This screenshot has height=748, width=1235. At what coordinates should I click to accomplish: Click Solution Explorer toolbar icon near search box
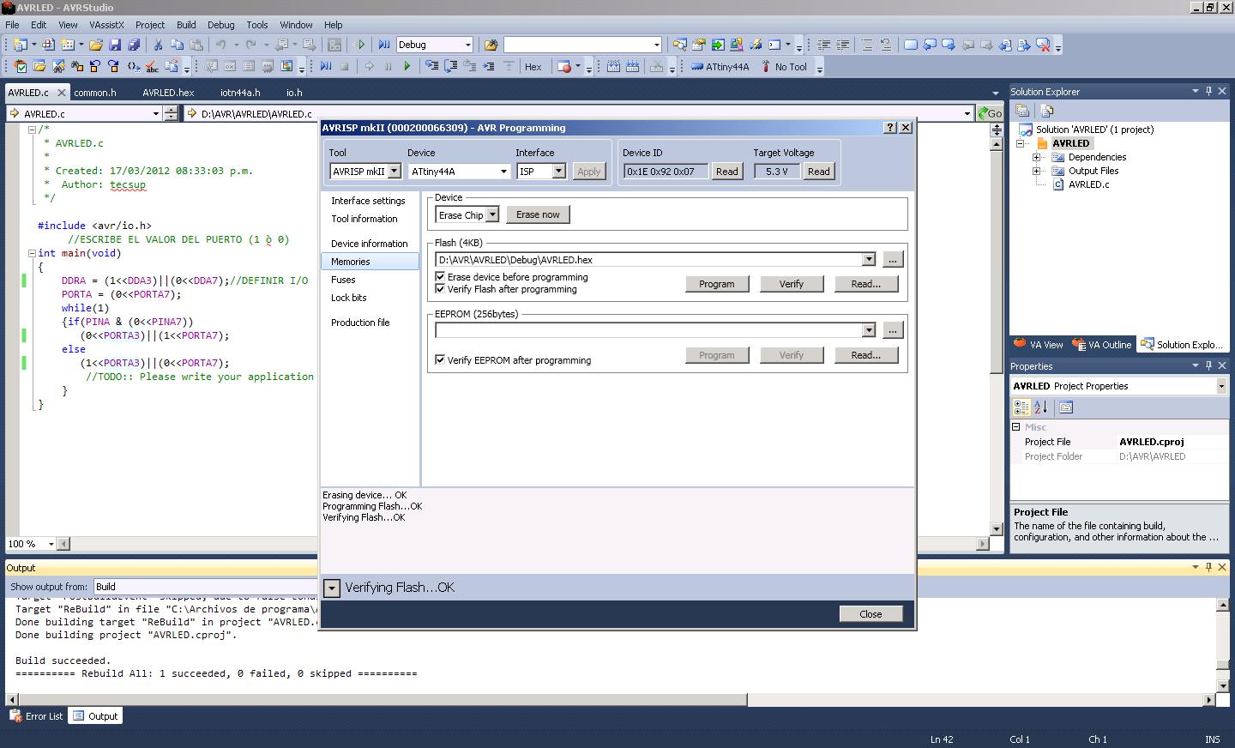679,45
